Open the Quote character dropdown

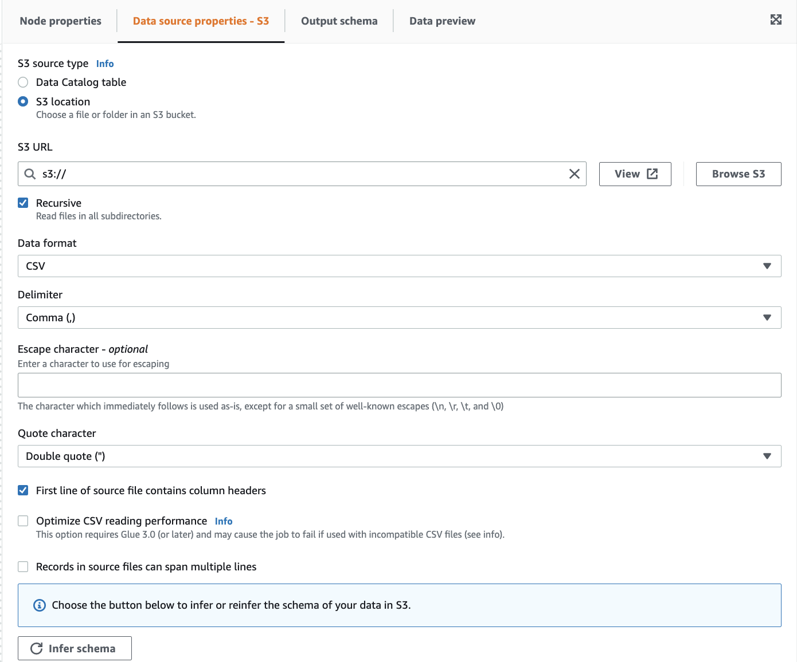[399, 456]
